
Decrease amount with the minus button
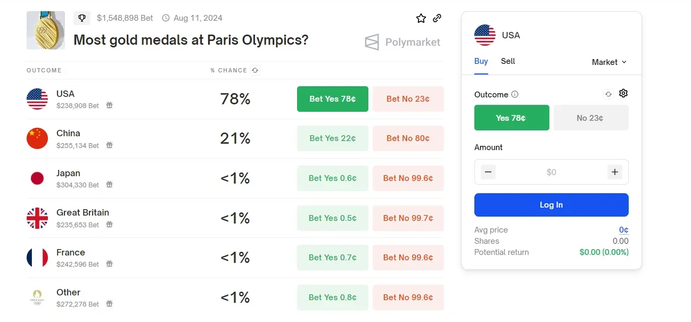tap(488, 172)
